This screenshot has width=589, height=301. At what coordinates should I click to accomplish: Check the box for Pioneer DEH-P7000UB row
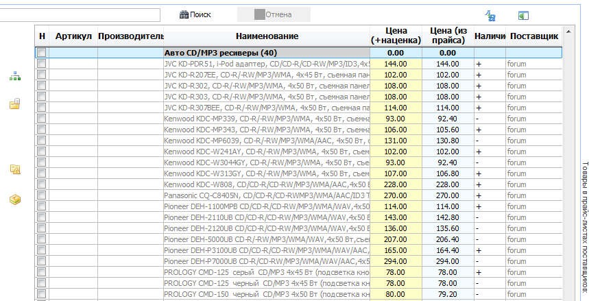click(42, 261)
